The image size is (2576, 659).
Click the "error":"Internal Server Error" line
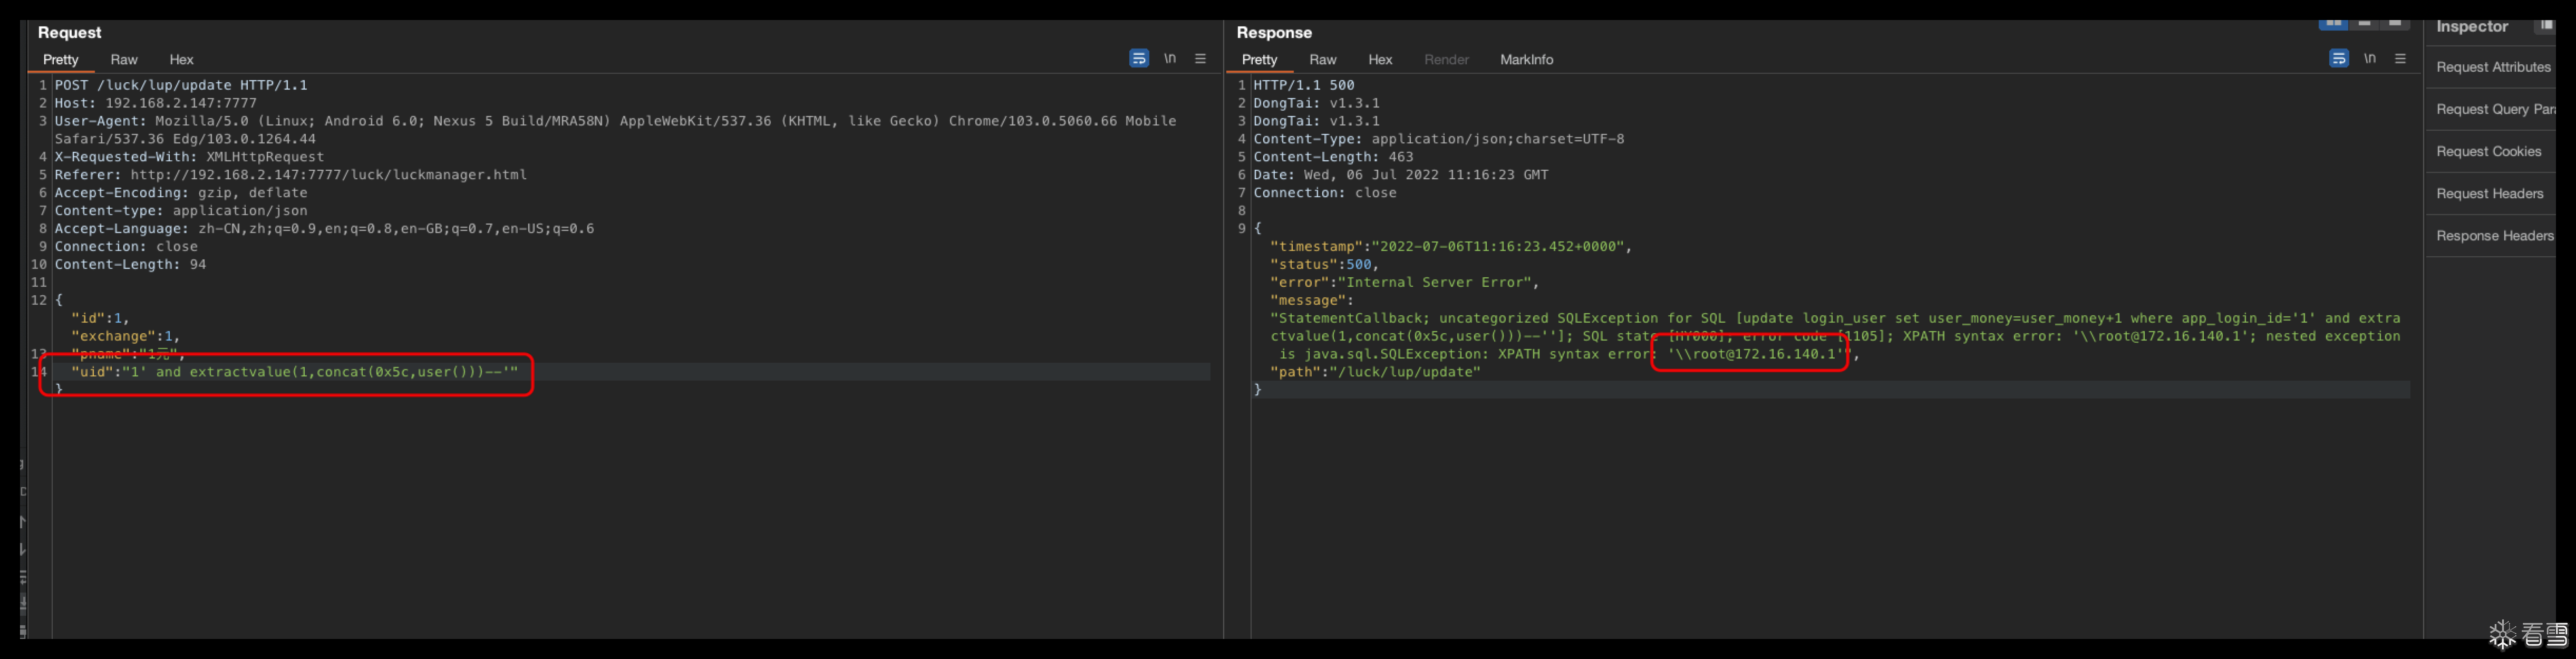click(x=1405, y=283)
